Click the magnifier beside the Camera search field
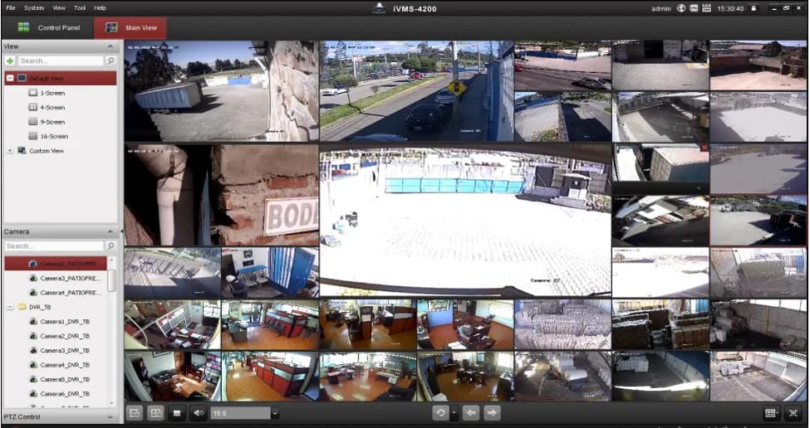The height and width of the screenshot is (428, 810). click(x=110, y=246)
